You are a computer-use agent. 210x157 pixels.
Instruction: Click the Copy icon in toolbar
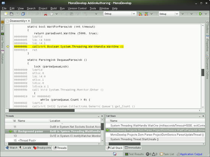click(x=52, y=14)
